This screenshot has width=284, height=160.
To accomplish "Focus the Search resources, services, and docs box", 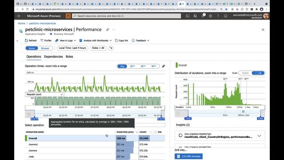I will point(126,16).
